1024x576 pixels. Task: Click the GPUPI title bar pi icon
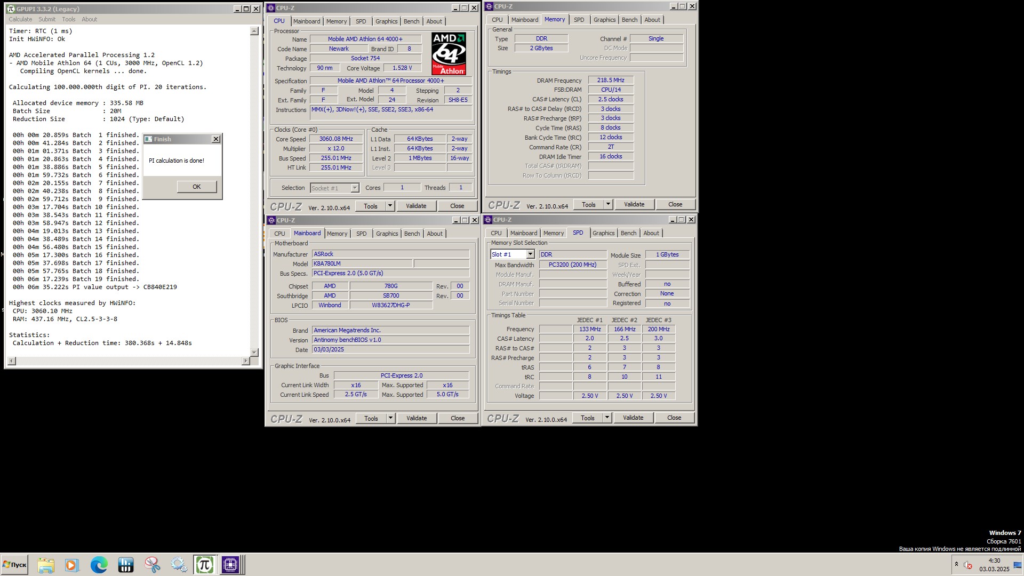tap(11, 9)
